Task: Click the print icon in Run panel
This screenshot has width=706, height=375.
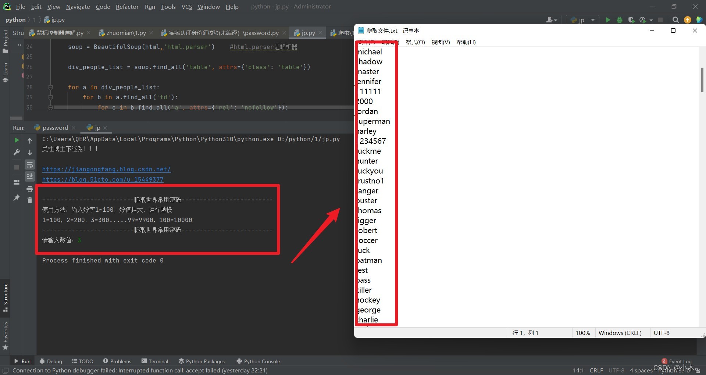Action: pos(30,189)
